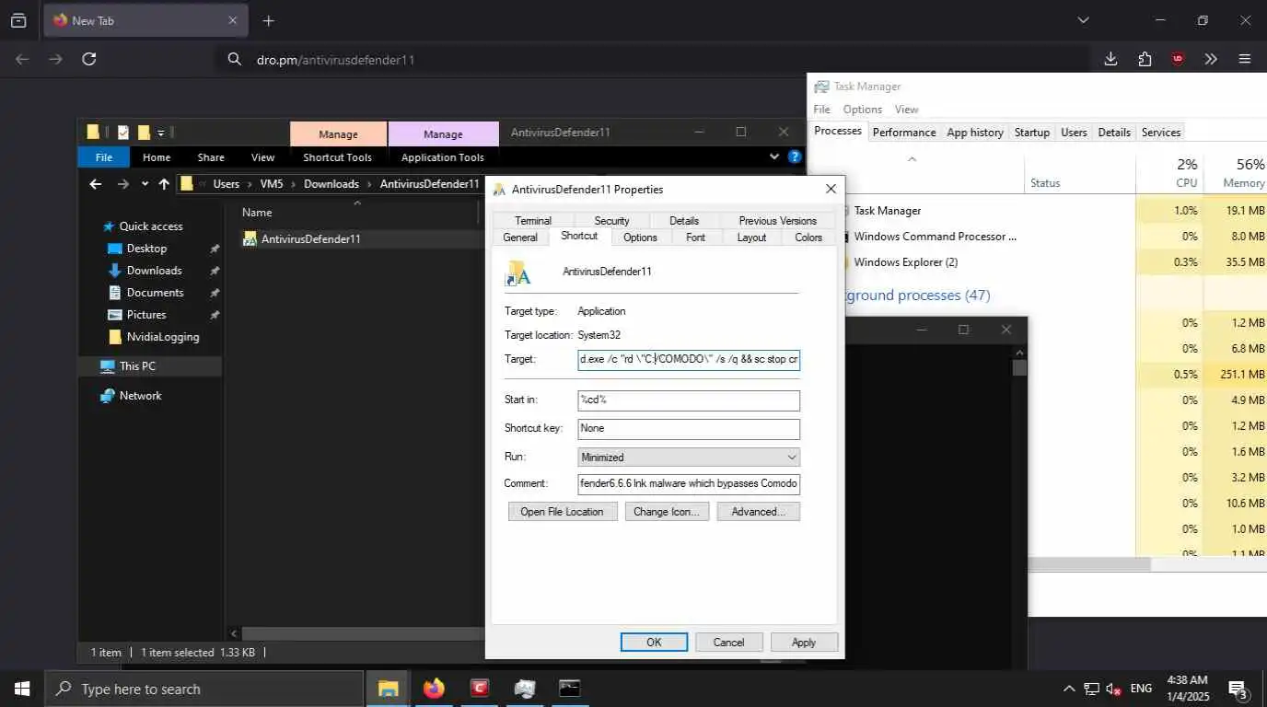Open Firefox extensions puzzle icon
Viewport: 1267px width, 707px height.
coord(1145,59)
